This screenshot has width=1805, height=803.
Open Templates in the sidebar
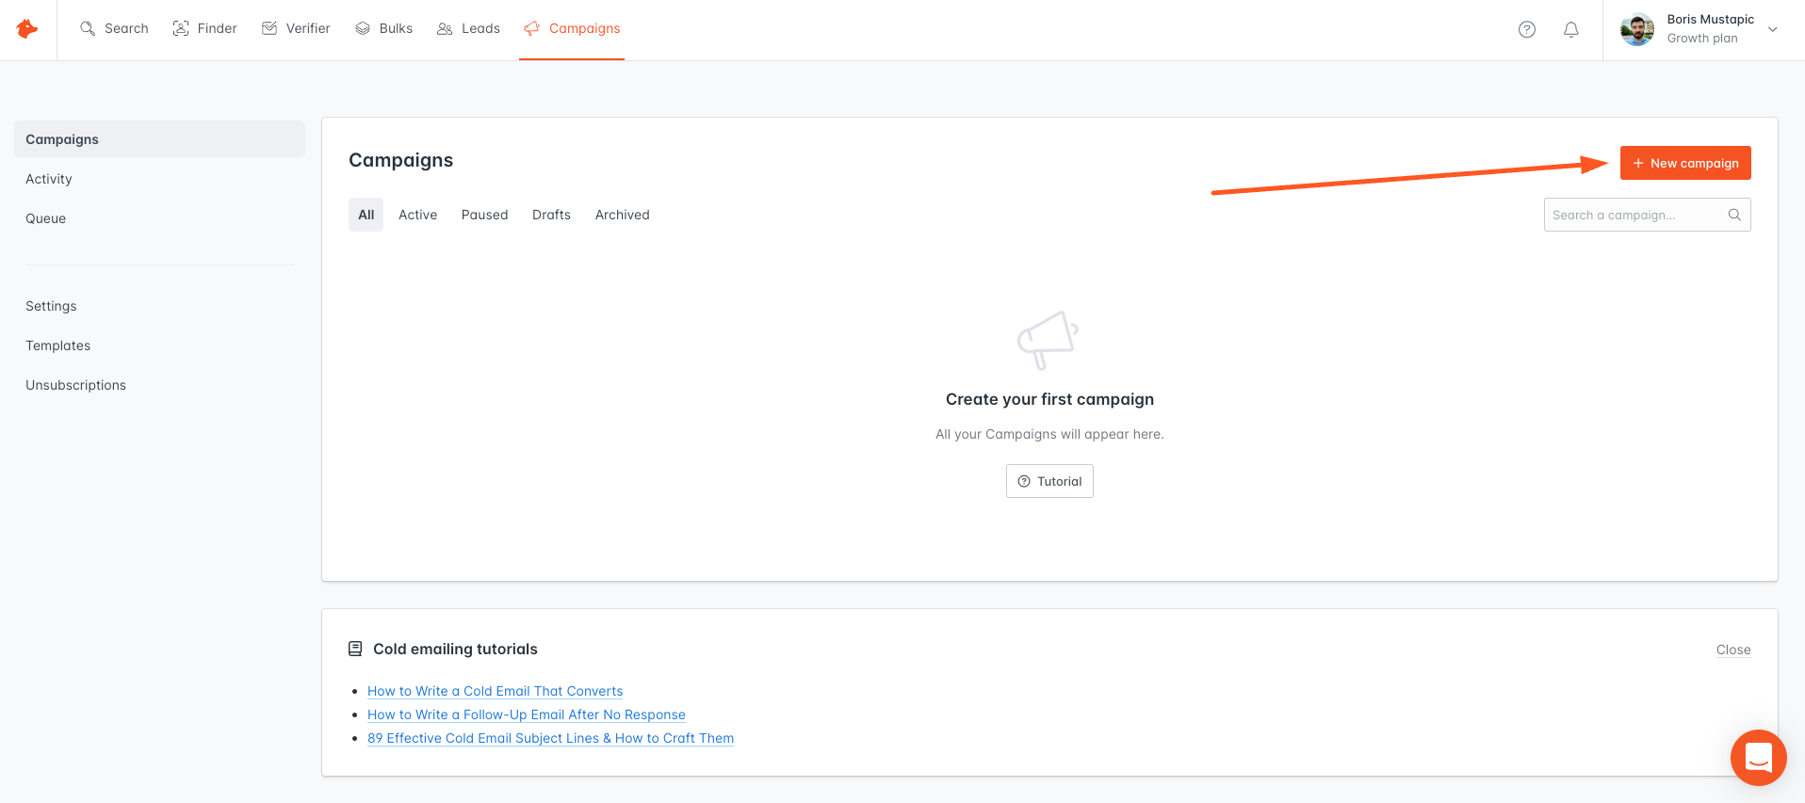coord(58,345)
